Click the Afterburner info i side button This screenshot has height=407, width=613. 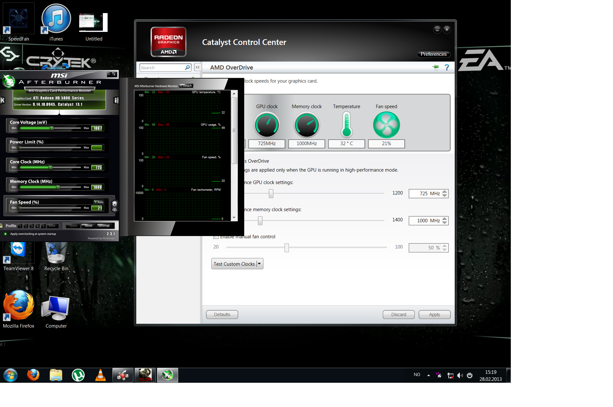[116, 100]
